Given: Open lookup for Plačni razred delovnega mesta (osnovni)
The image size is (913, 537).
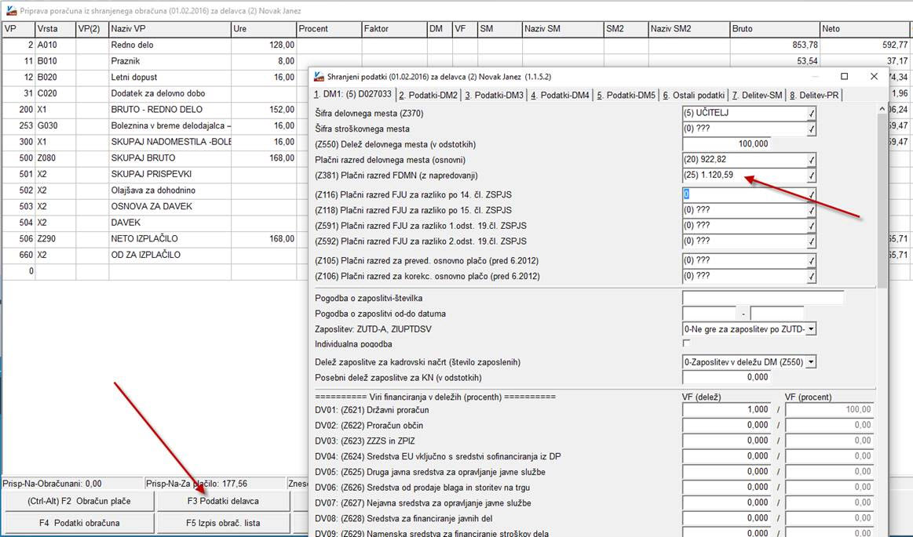Looking at the screenshot, I should 811,160.
